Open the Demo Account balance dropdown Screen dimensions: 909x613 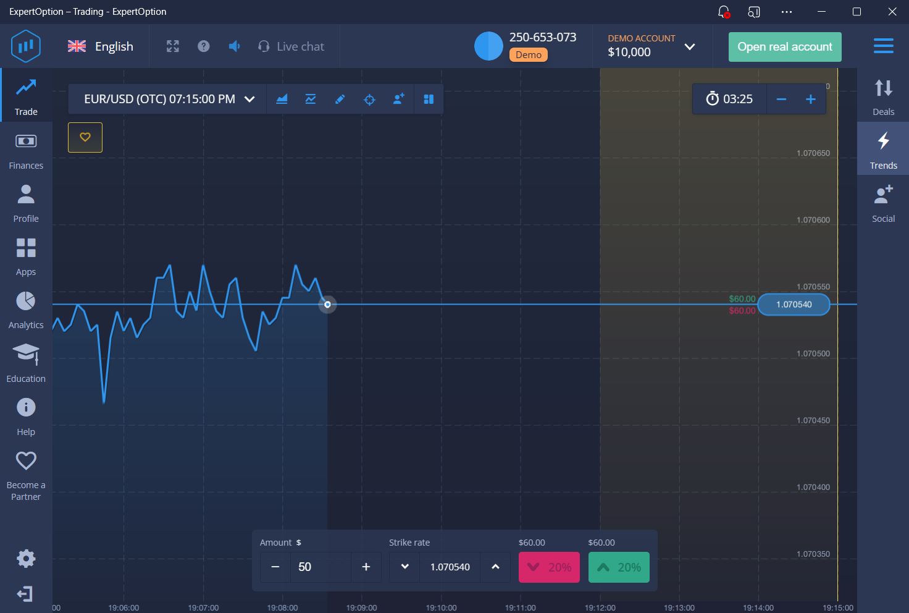pyautogui.click(x=690, y=46)
